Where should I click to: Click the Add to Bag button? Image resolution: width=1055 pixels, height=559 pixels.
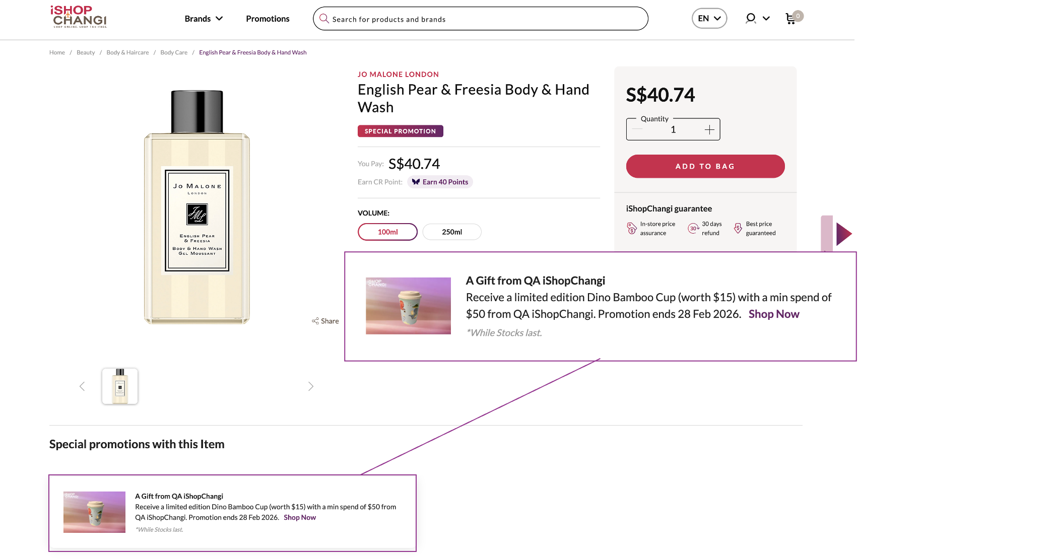705,166
